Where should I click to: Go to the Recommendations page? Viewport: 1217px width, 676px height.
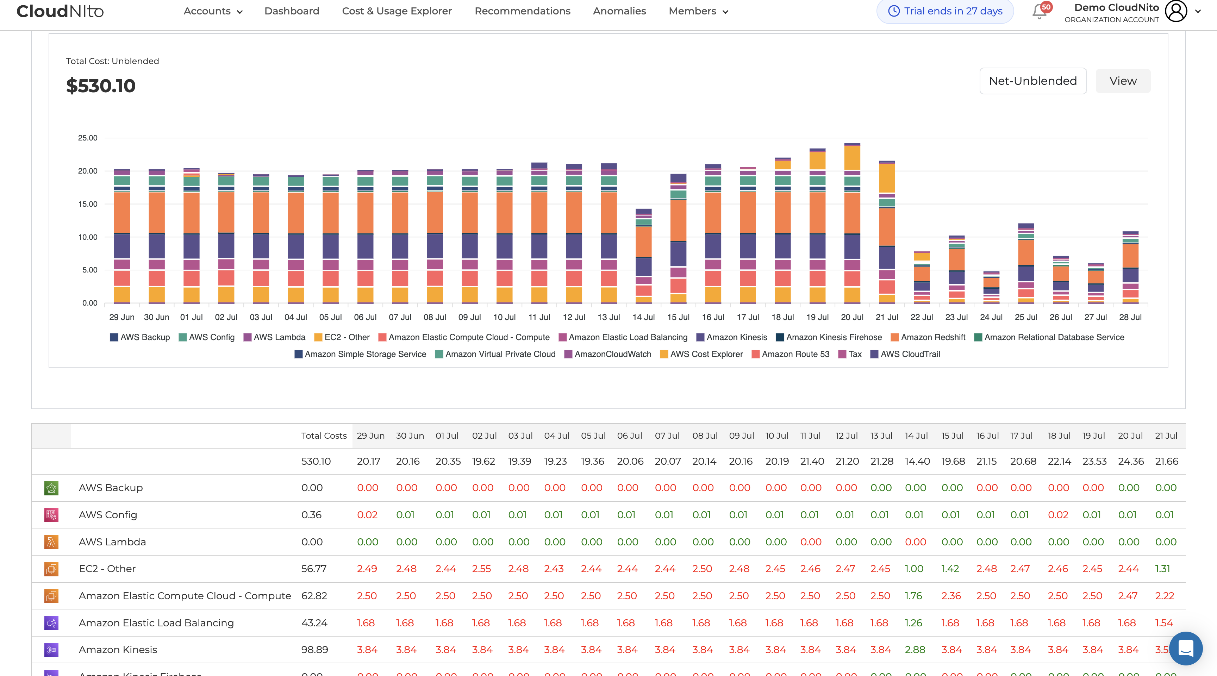pyautogui.click(x=523, y=11)
